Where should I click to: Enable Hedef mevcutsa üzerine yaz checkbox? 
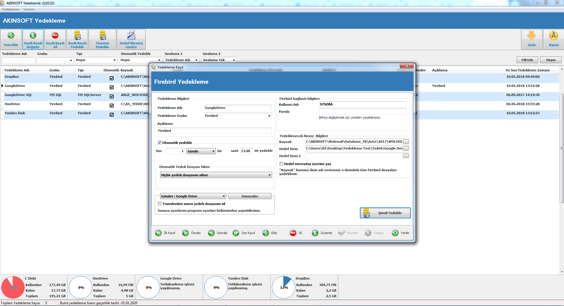[x=282, y=164]
